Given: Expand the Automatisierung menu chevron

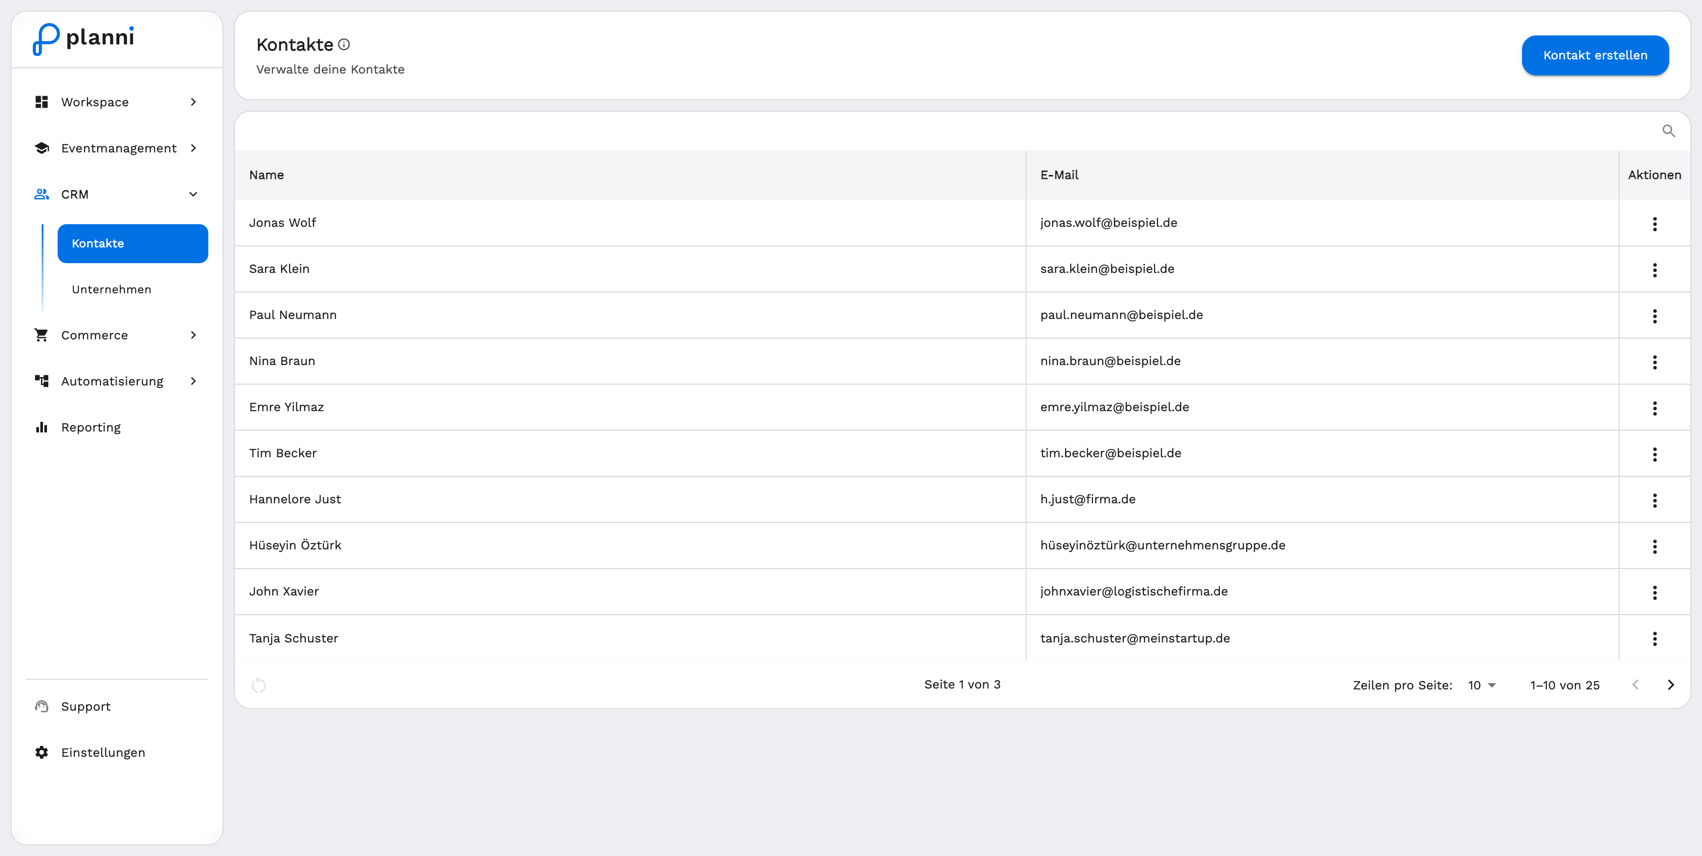Looking at the screenshot, I should point(193,381).
